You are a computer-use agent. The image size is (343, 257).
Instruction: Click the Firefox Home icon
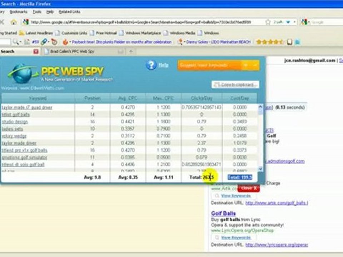[14, 22]
